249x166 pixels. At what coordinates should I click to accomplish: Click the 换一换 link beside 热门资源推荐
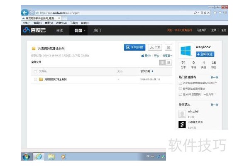(214, 77)
